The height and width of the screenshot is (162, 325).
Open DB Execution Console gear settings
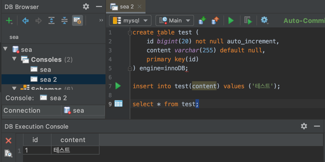[304, 126]
